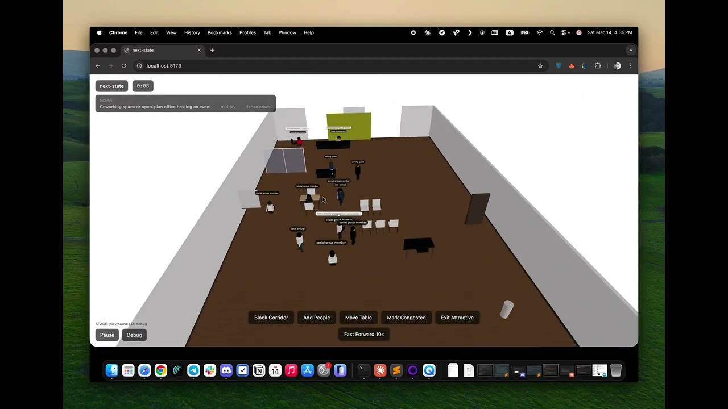Open the Bitwarden shield extension
The width and height of the screenshot is (728, 409).
559,66
